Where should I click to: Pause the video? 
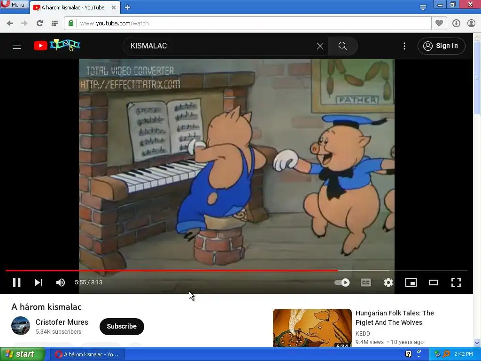pyautogui.click(x=17, y=283)
